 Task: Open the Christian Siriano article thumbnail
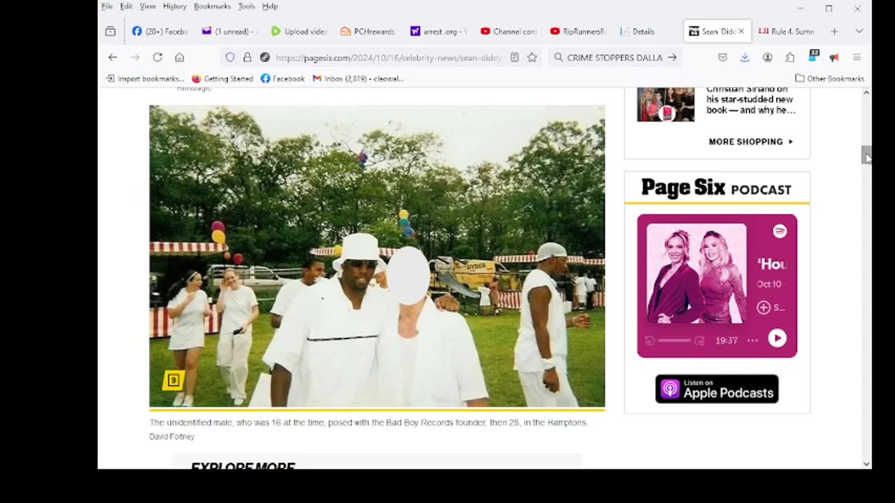point(666,104)
